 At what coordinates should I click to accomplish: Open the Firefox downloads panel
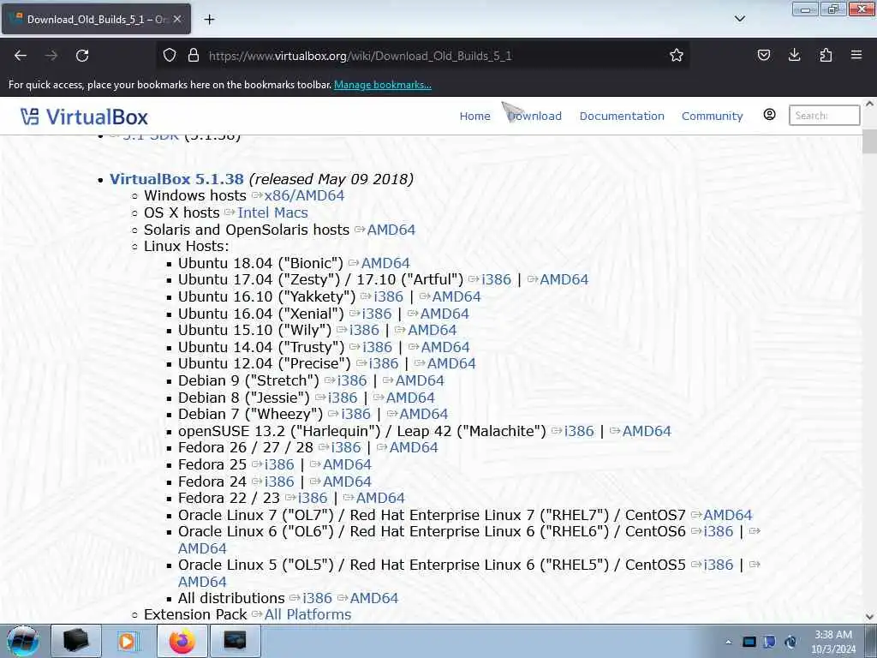[794, 56]
